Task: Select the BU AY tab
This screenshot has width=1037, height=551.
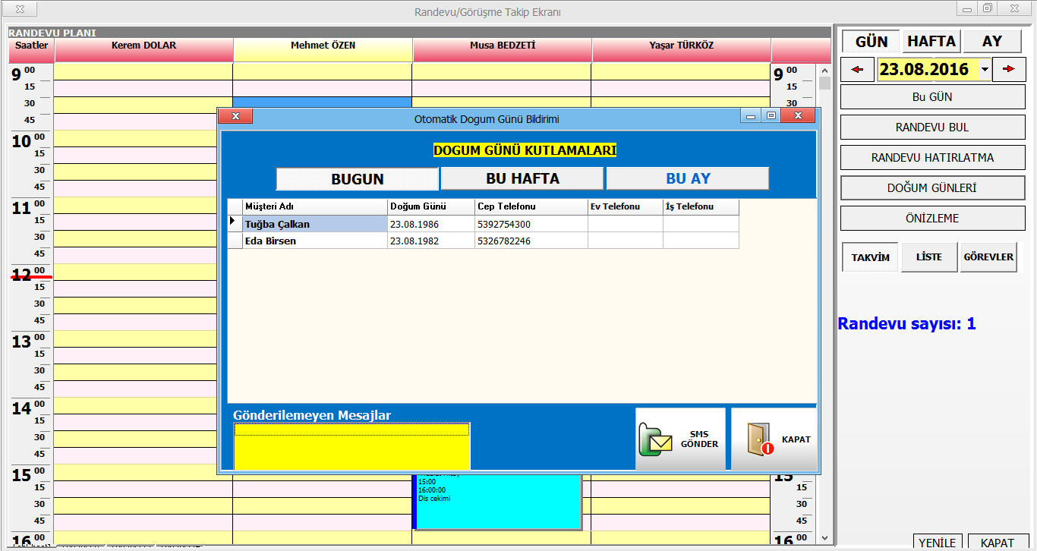Action: point(688,179)
